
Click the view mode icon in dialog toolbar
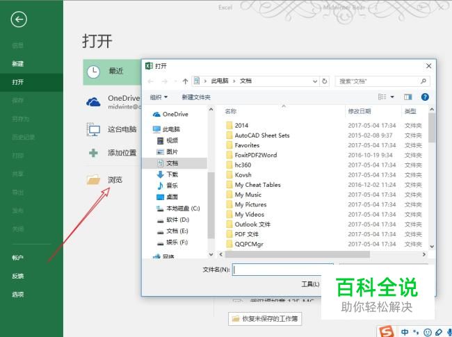tap(382, 97)
